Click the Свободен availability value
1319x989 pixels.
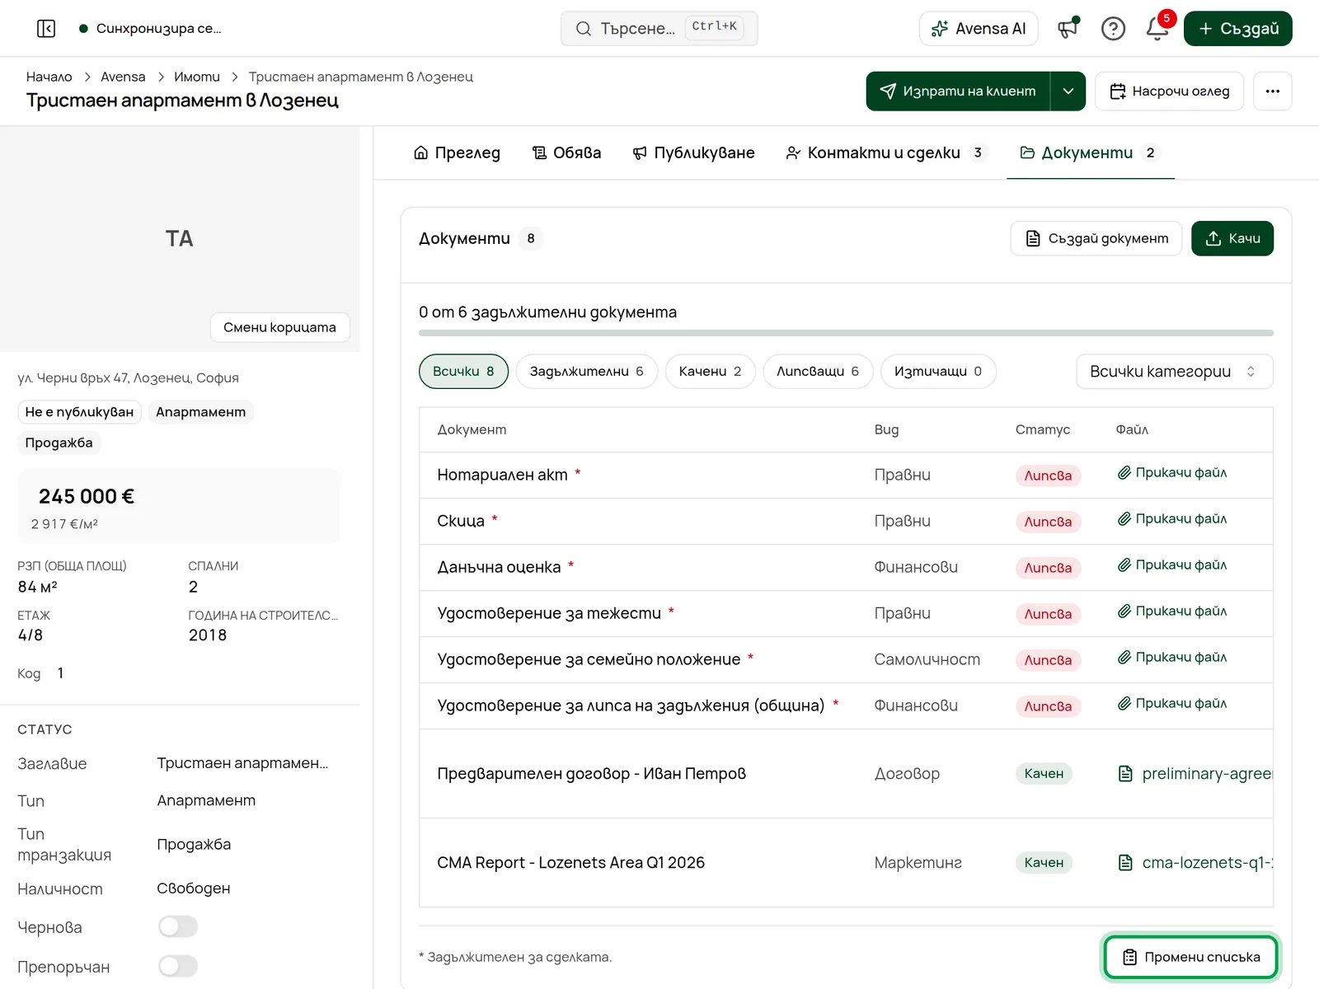[x=194, y=888]
